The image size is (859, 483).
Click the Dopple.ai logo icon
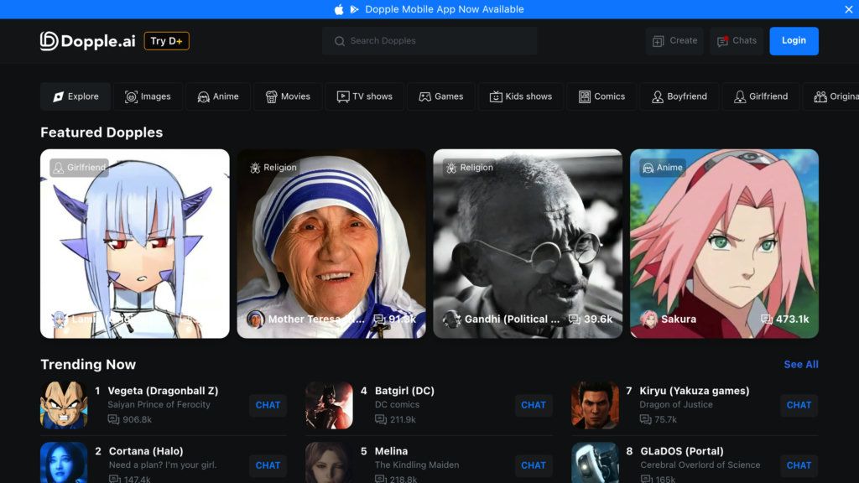(46, 40)
